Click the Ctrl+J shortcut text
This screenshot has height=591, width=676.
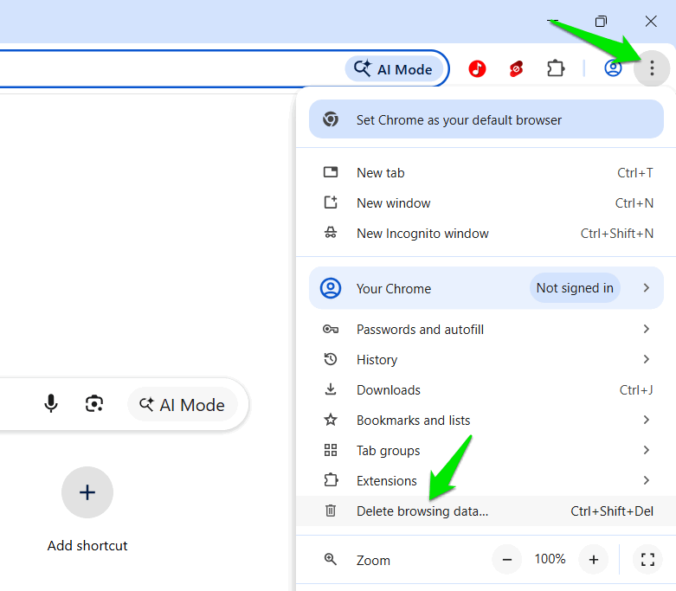[x=636, y=390]
